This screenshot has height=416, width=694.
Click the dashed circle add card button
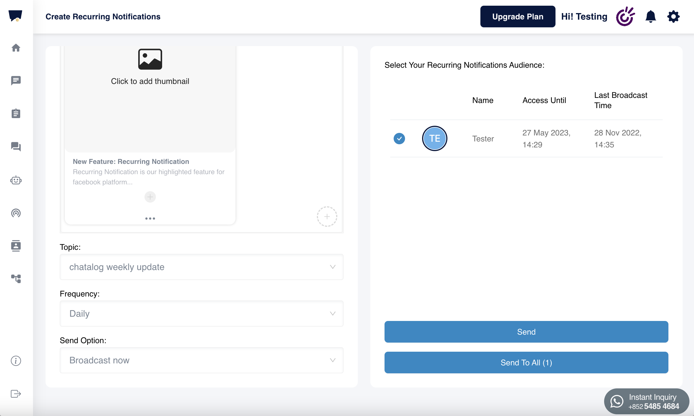tap(327, 217)
